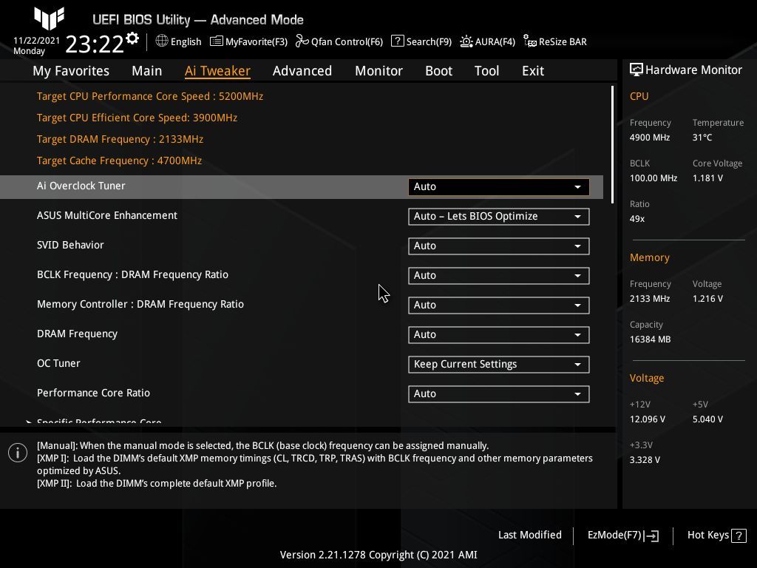Click the Search question mark icon
757x568 pixels.
[397, 41]
